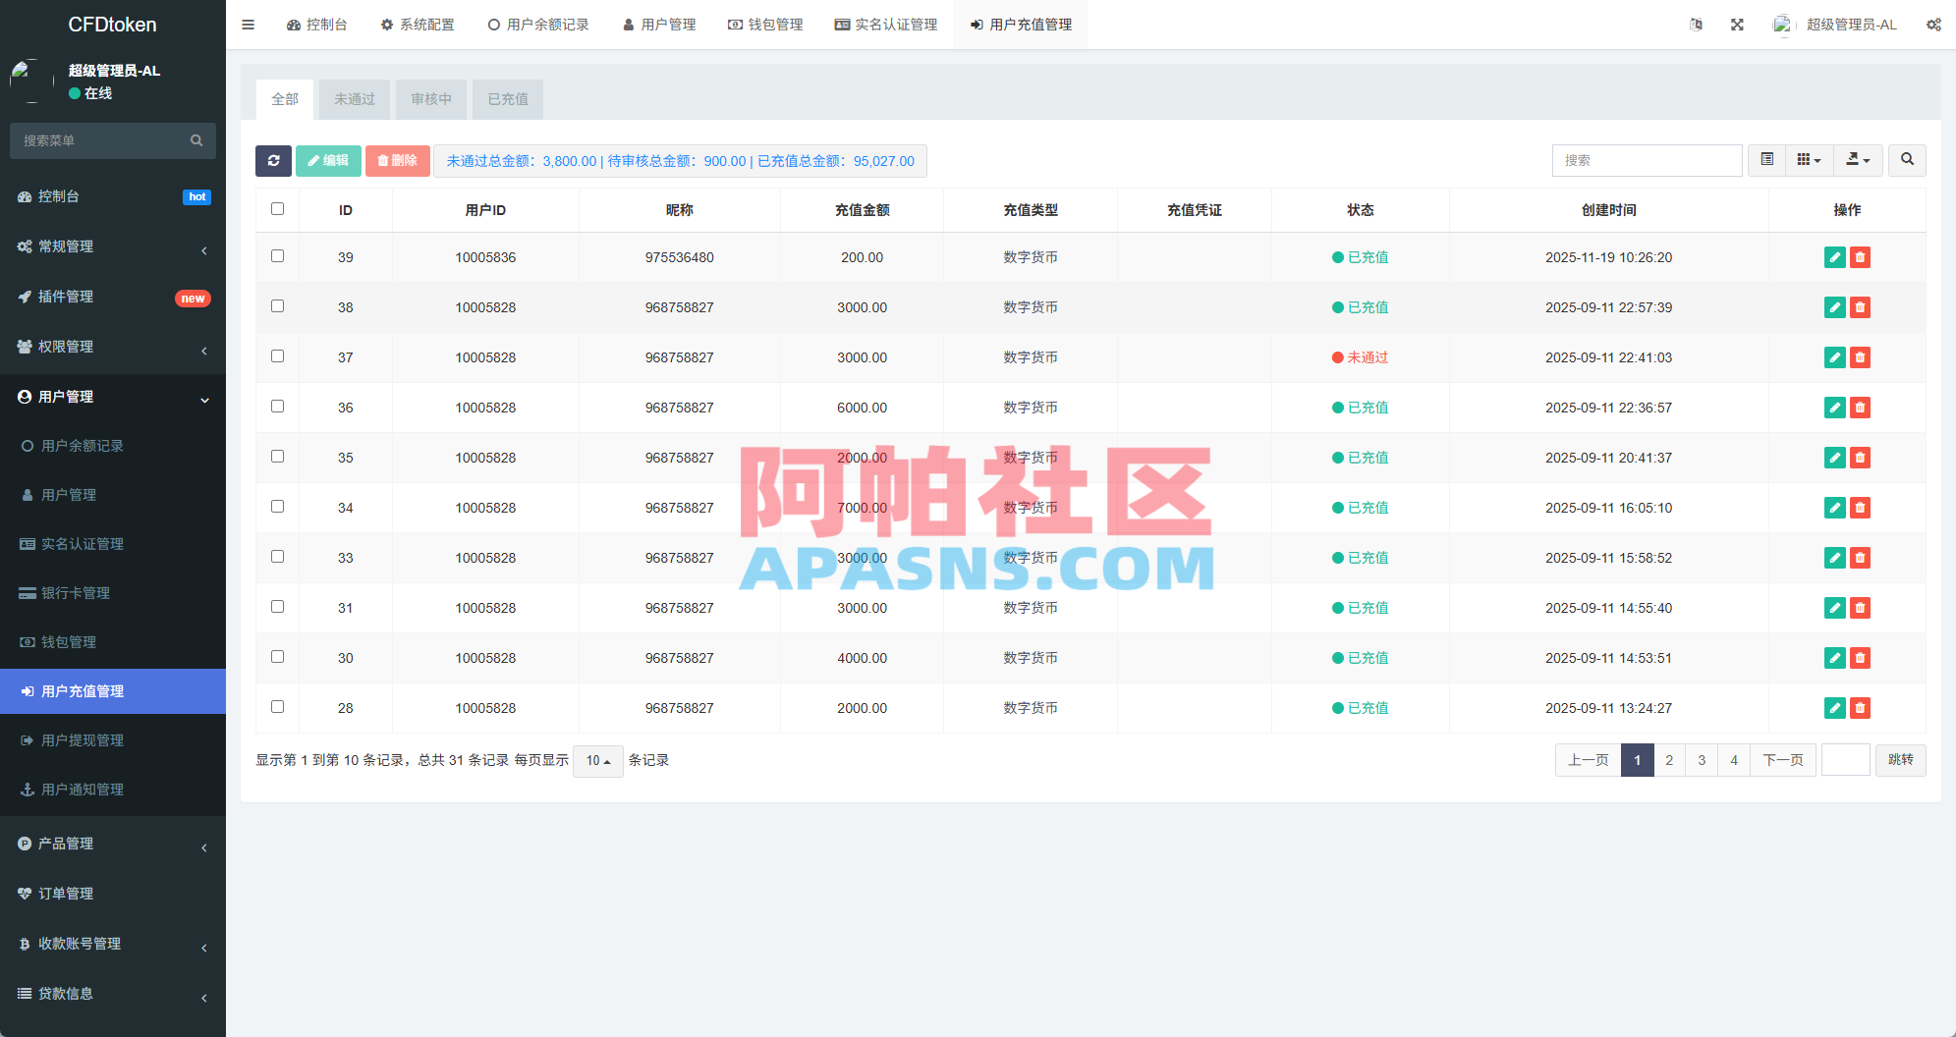Click green edit icon for row ID 33

click(x=1834, y=558)
